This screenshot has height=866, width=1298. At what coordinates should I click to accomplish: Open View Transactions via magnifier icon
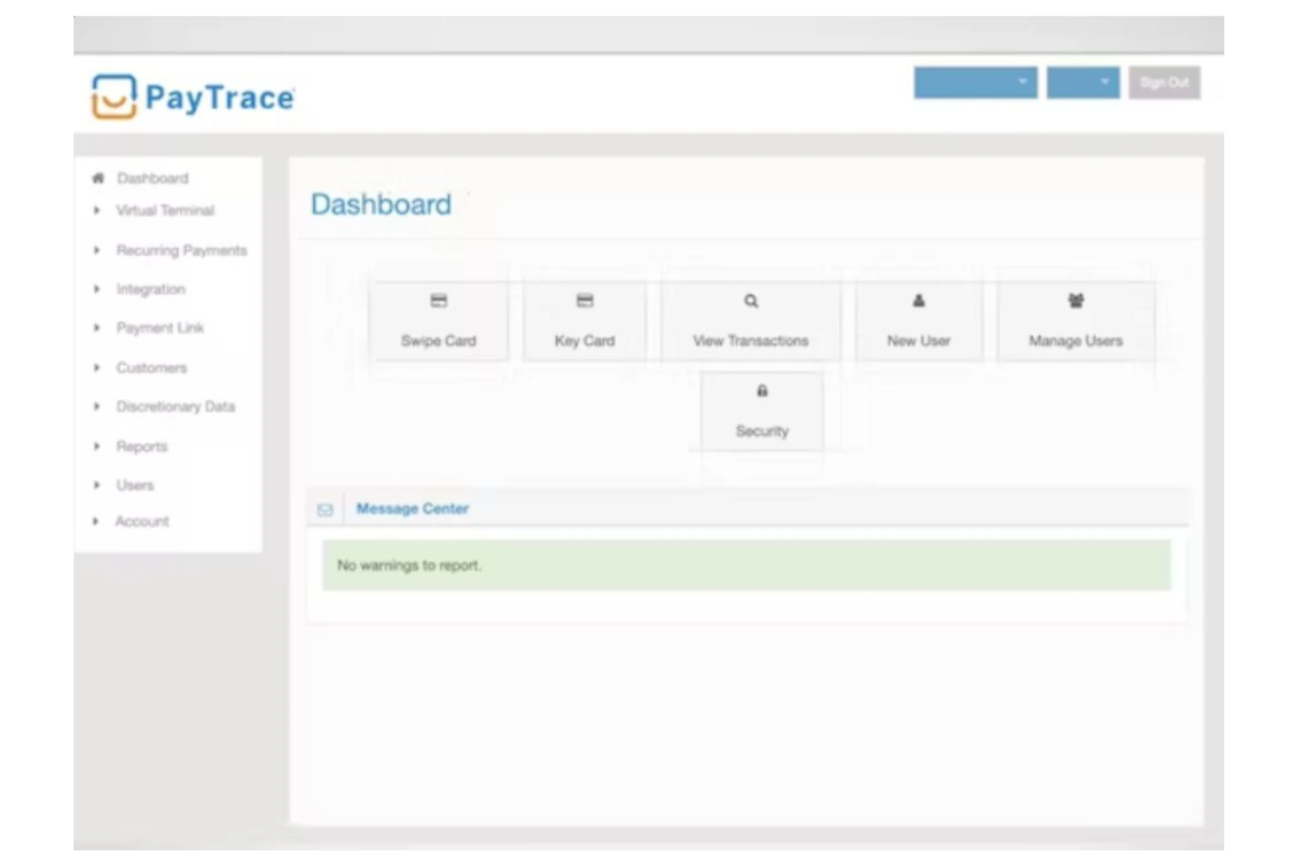click(750, 301)
